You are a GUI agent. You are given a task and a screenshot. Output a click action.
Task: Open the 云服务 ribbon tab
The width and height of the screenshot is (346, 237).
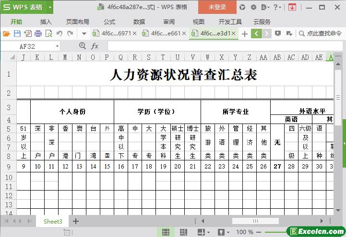[x=262, y=22]
